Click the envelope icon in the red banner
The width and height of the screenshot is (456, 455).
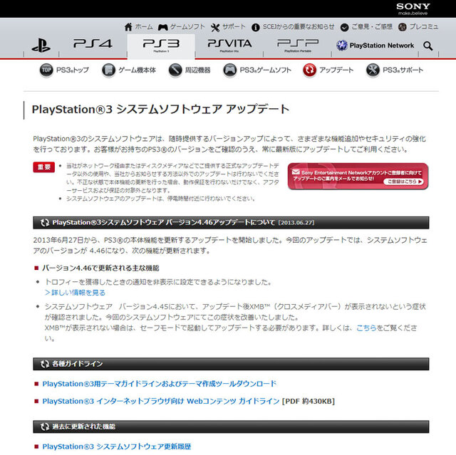296,172
